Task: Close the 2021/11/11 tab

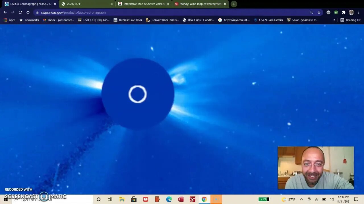Action: (x=111, y=4)
